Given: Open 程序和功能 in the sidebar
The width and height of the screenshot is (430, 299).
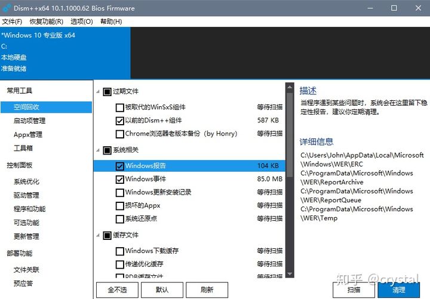Looking at the screenshot, I should click(x=30, y=209).
